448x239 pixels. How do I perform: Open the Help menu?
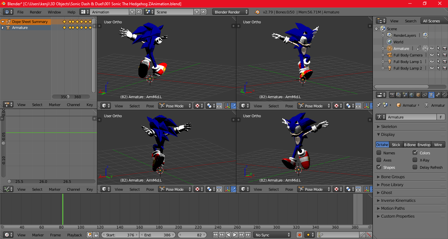pyautogui.click(x=71, y=12)
